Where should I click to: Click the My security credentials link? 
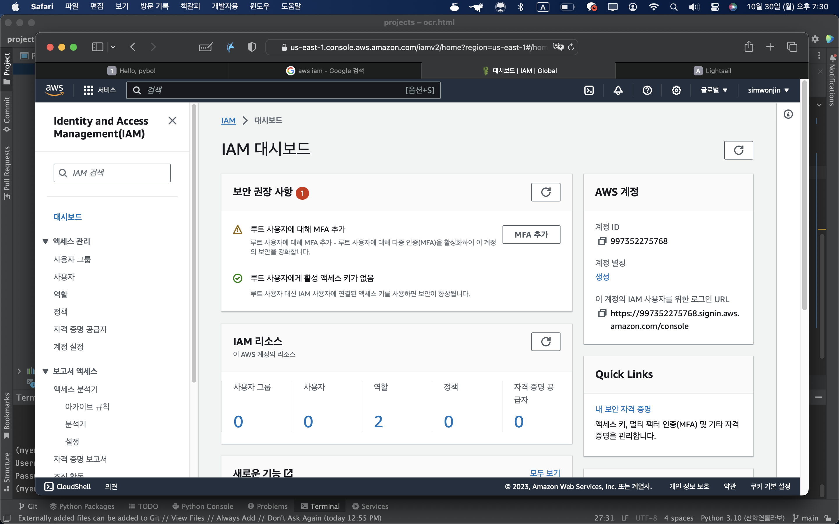pos(623,409)
